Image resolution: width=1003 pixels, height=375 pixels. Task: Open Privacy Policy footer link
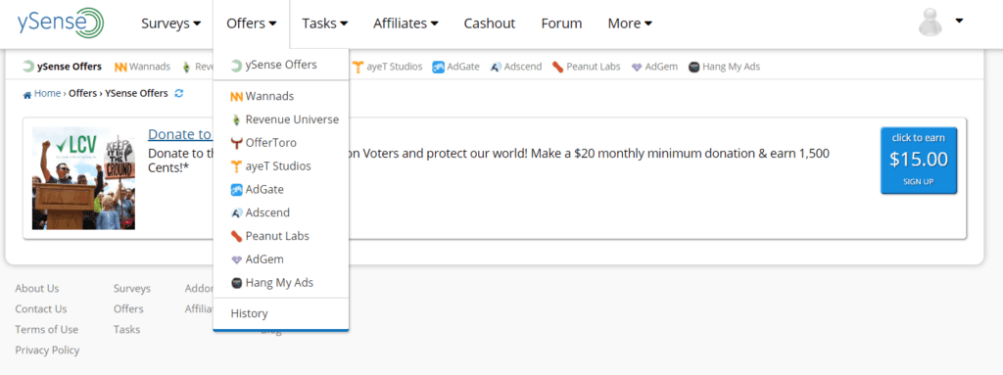click(x=47, y=351)
